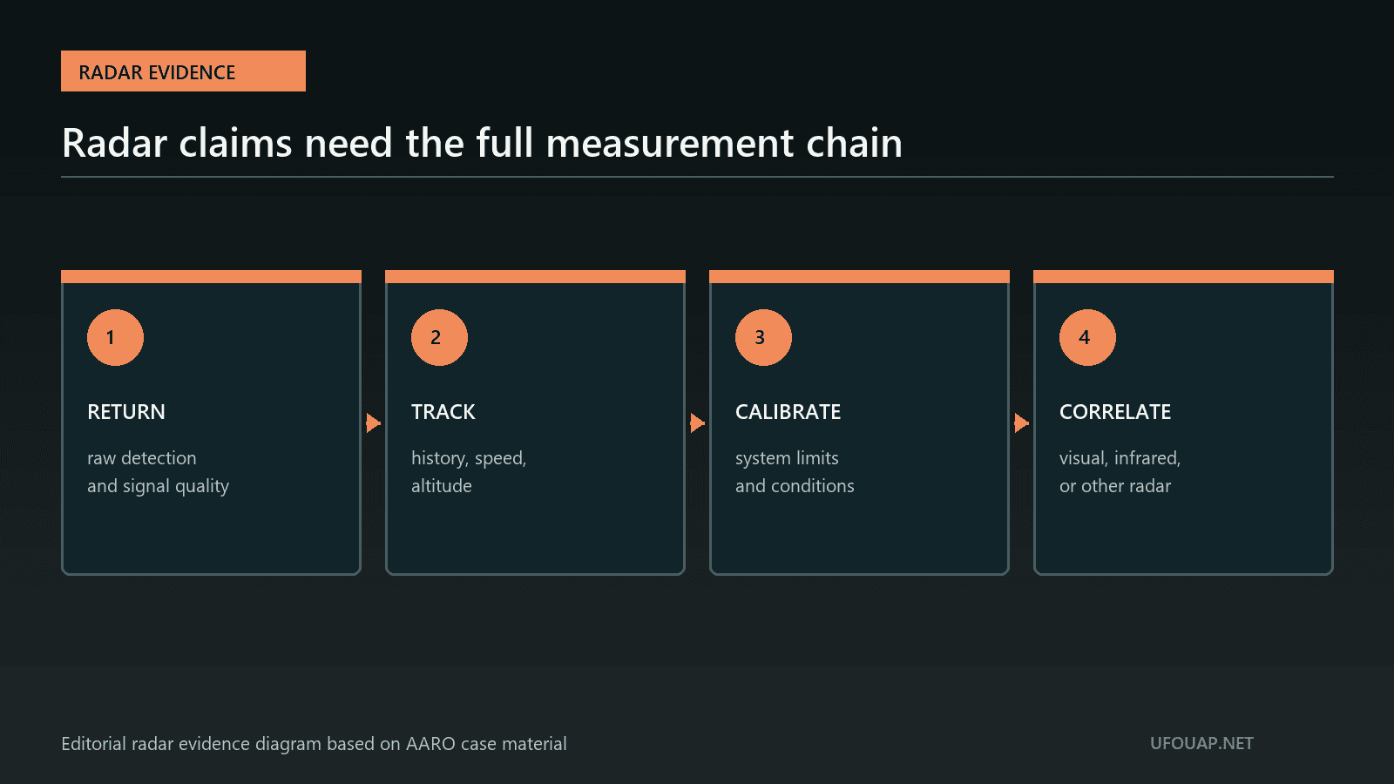Image resolution: width=1394 pixels, height=784 pixels.
Task: Click the RADAR EVIDENCE orange tag
Action: 183,71
